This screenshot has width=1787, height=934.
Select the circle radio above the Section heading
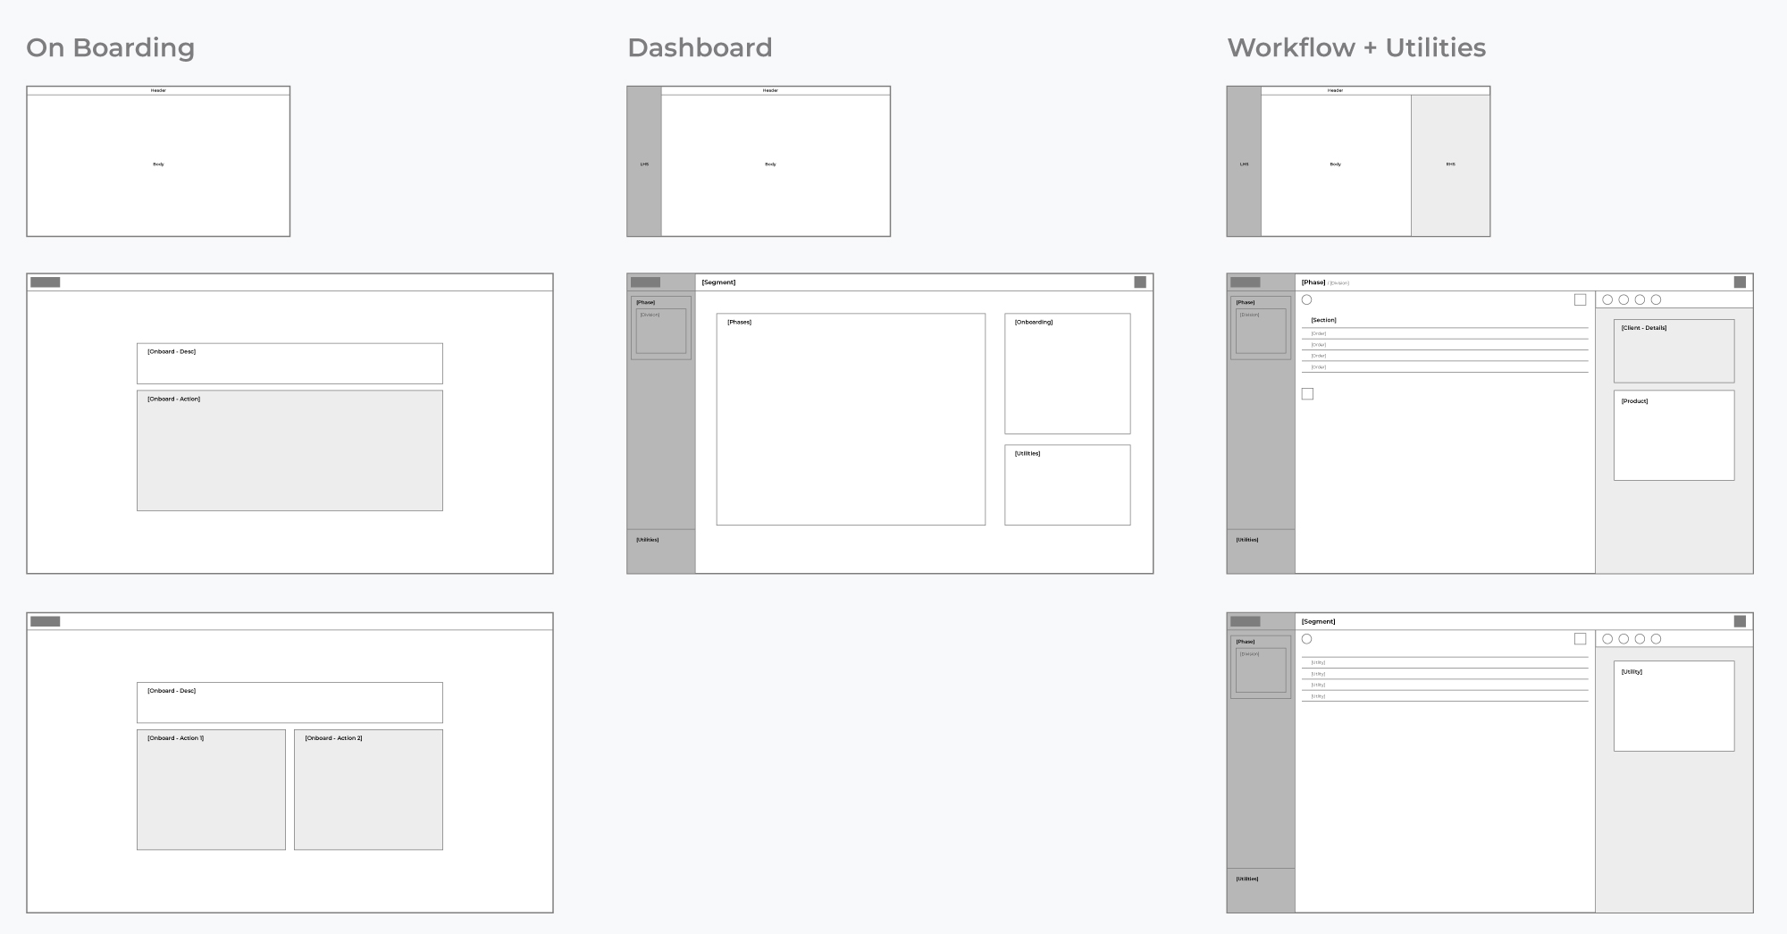[x=1306, y=300]
